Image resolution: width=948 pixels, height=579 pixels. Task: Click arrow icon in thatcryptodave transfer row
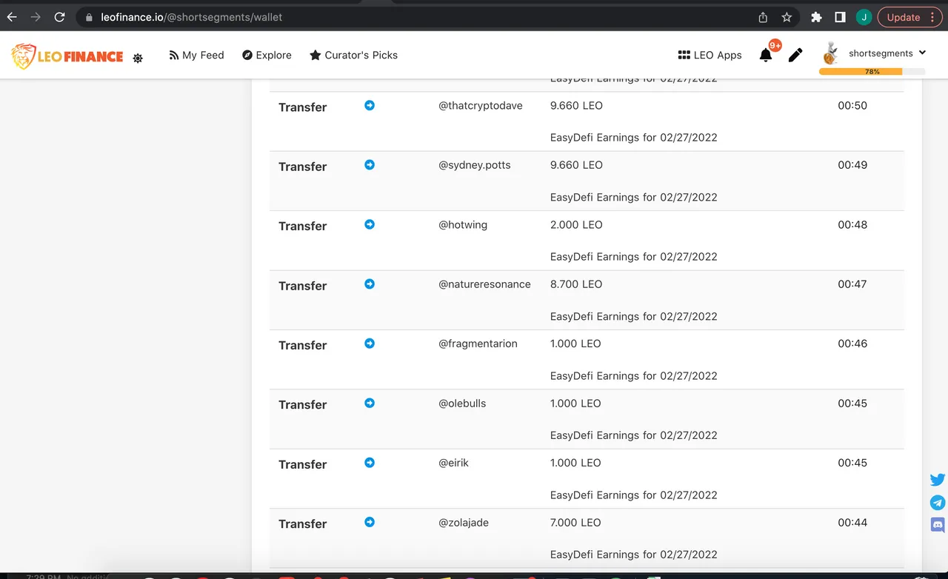tap(370, 105)
